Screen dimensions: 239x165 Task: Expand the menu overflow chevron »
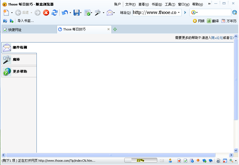coord(209,4)
